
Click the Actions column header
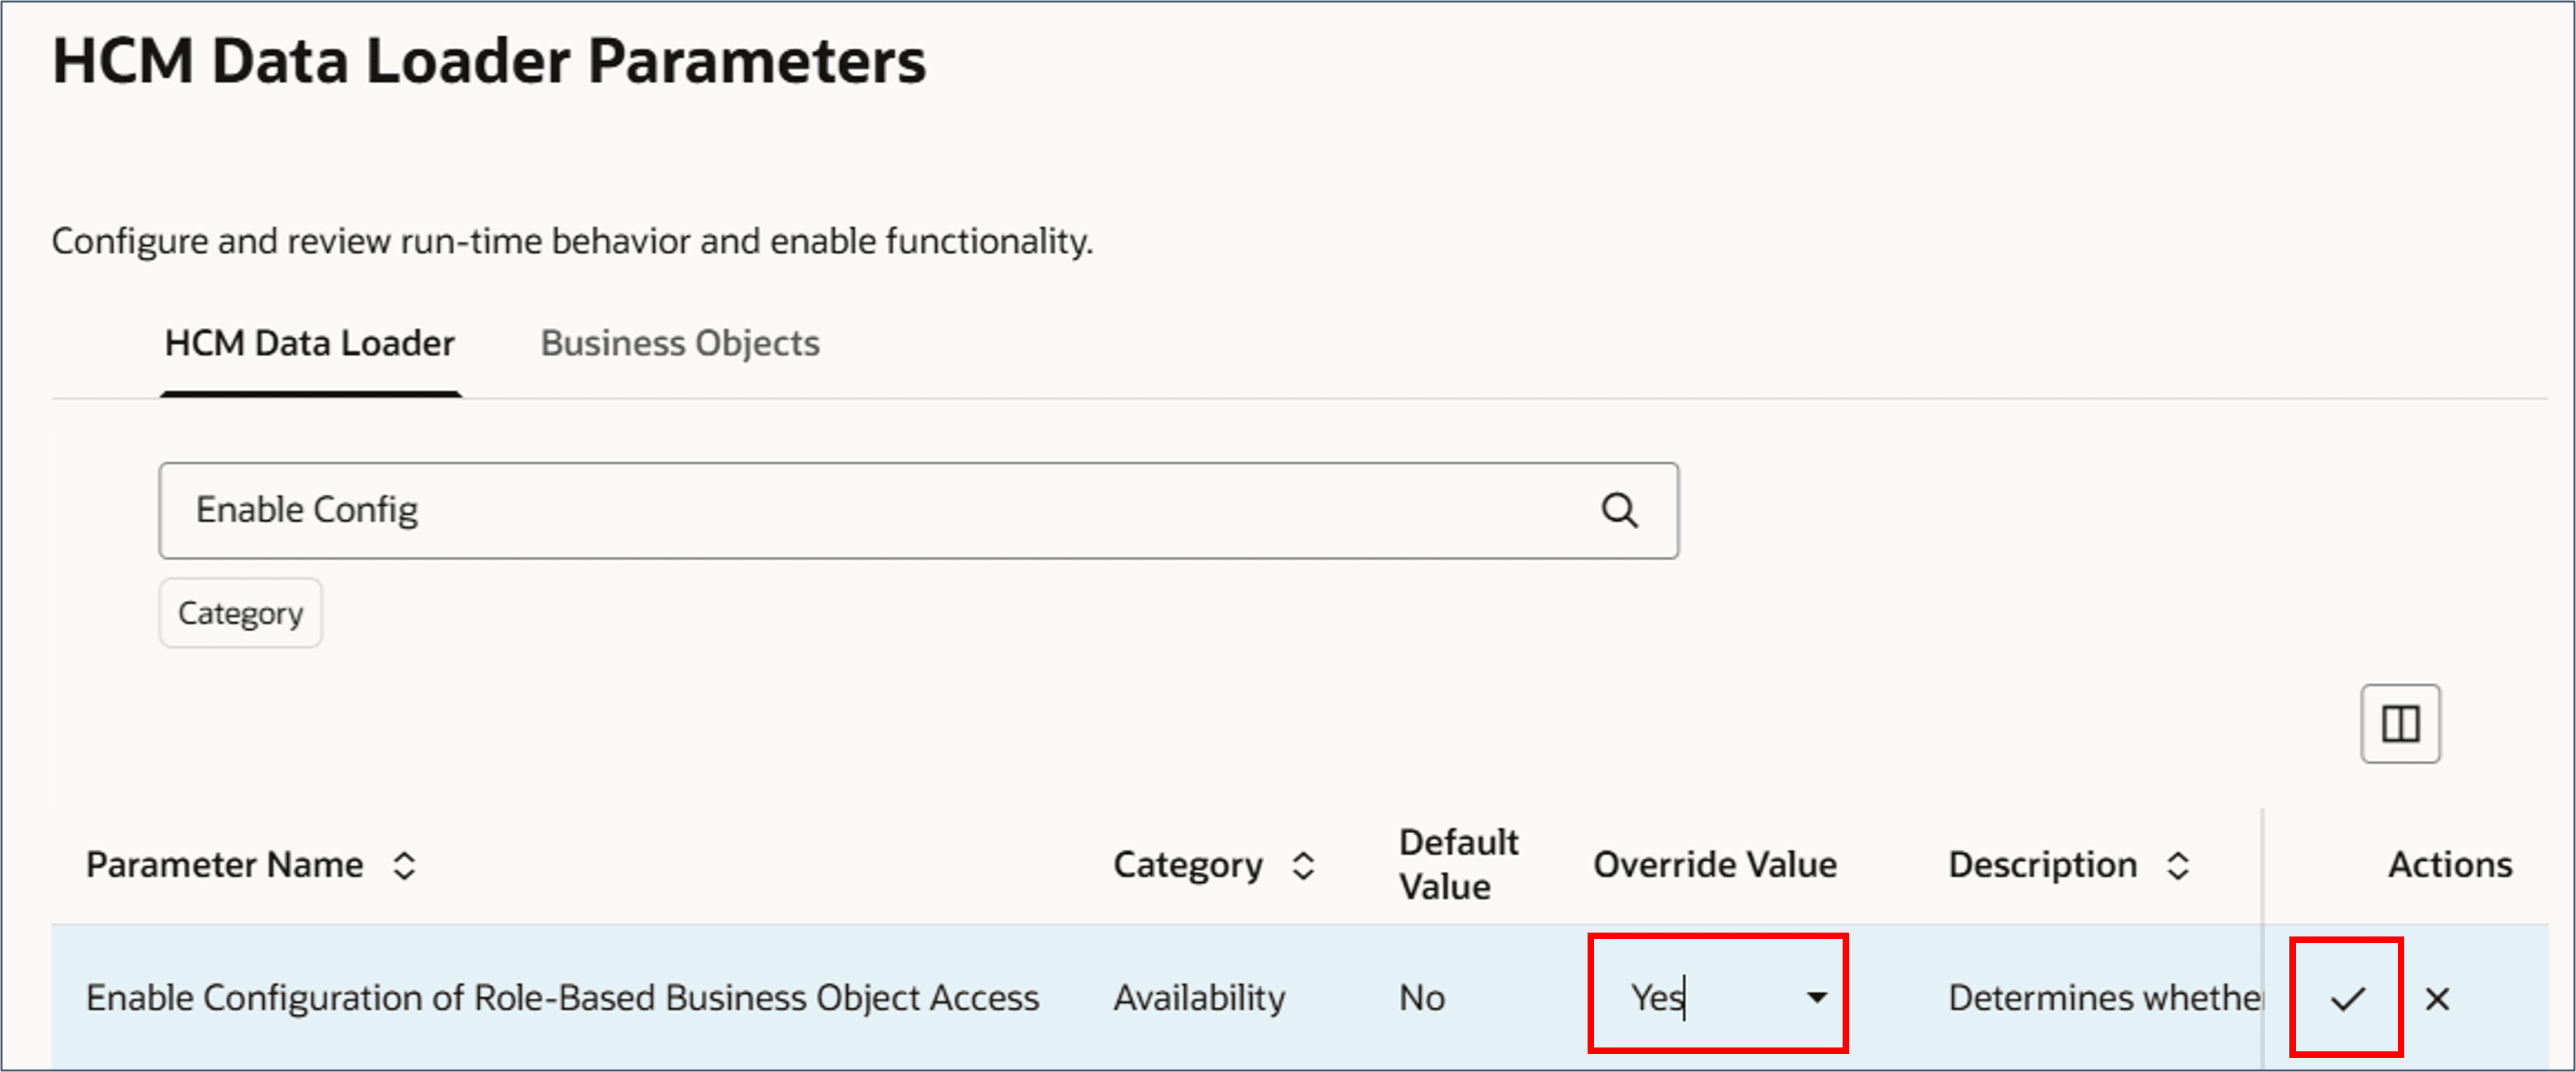coord(2449,864)
